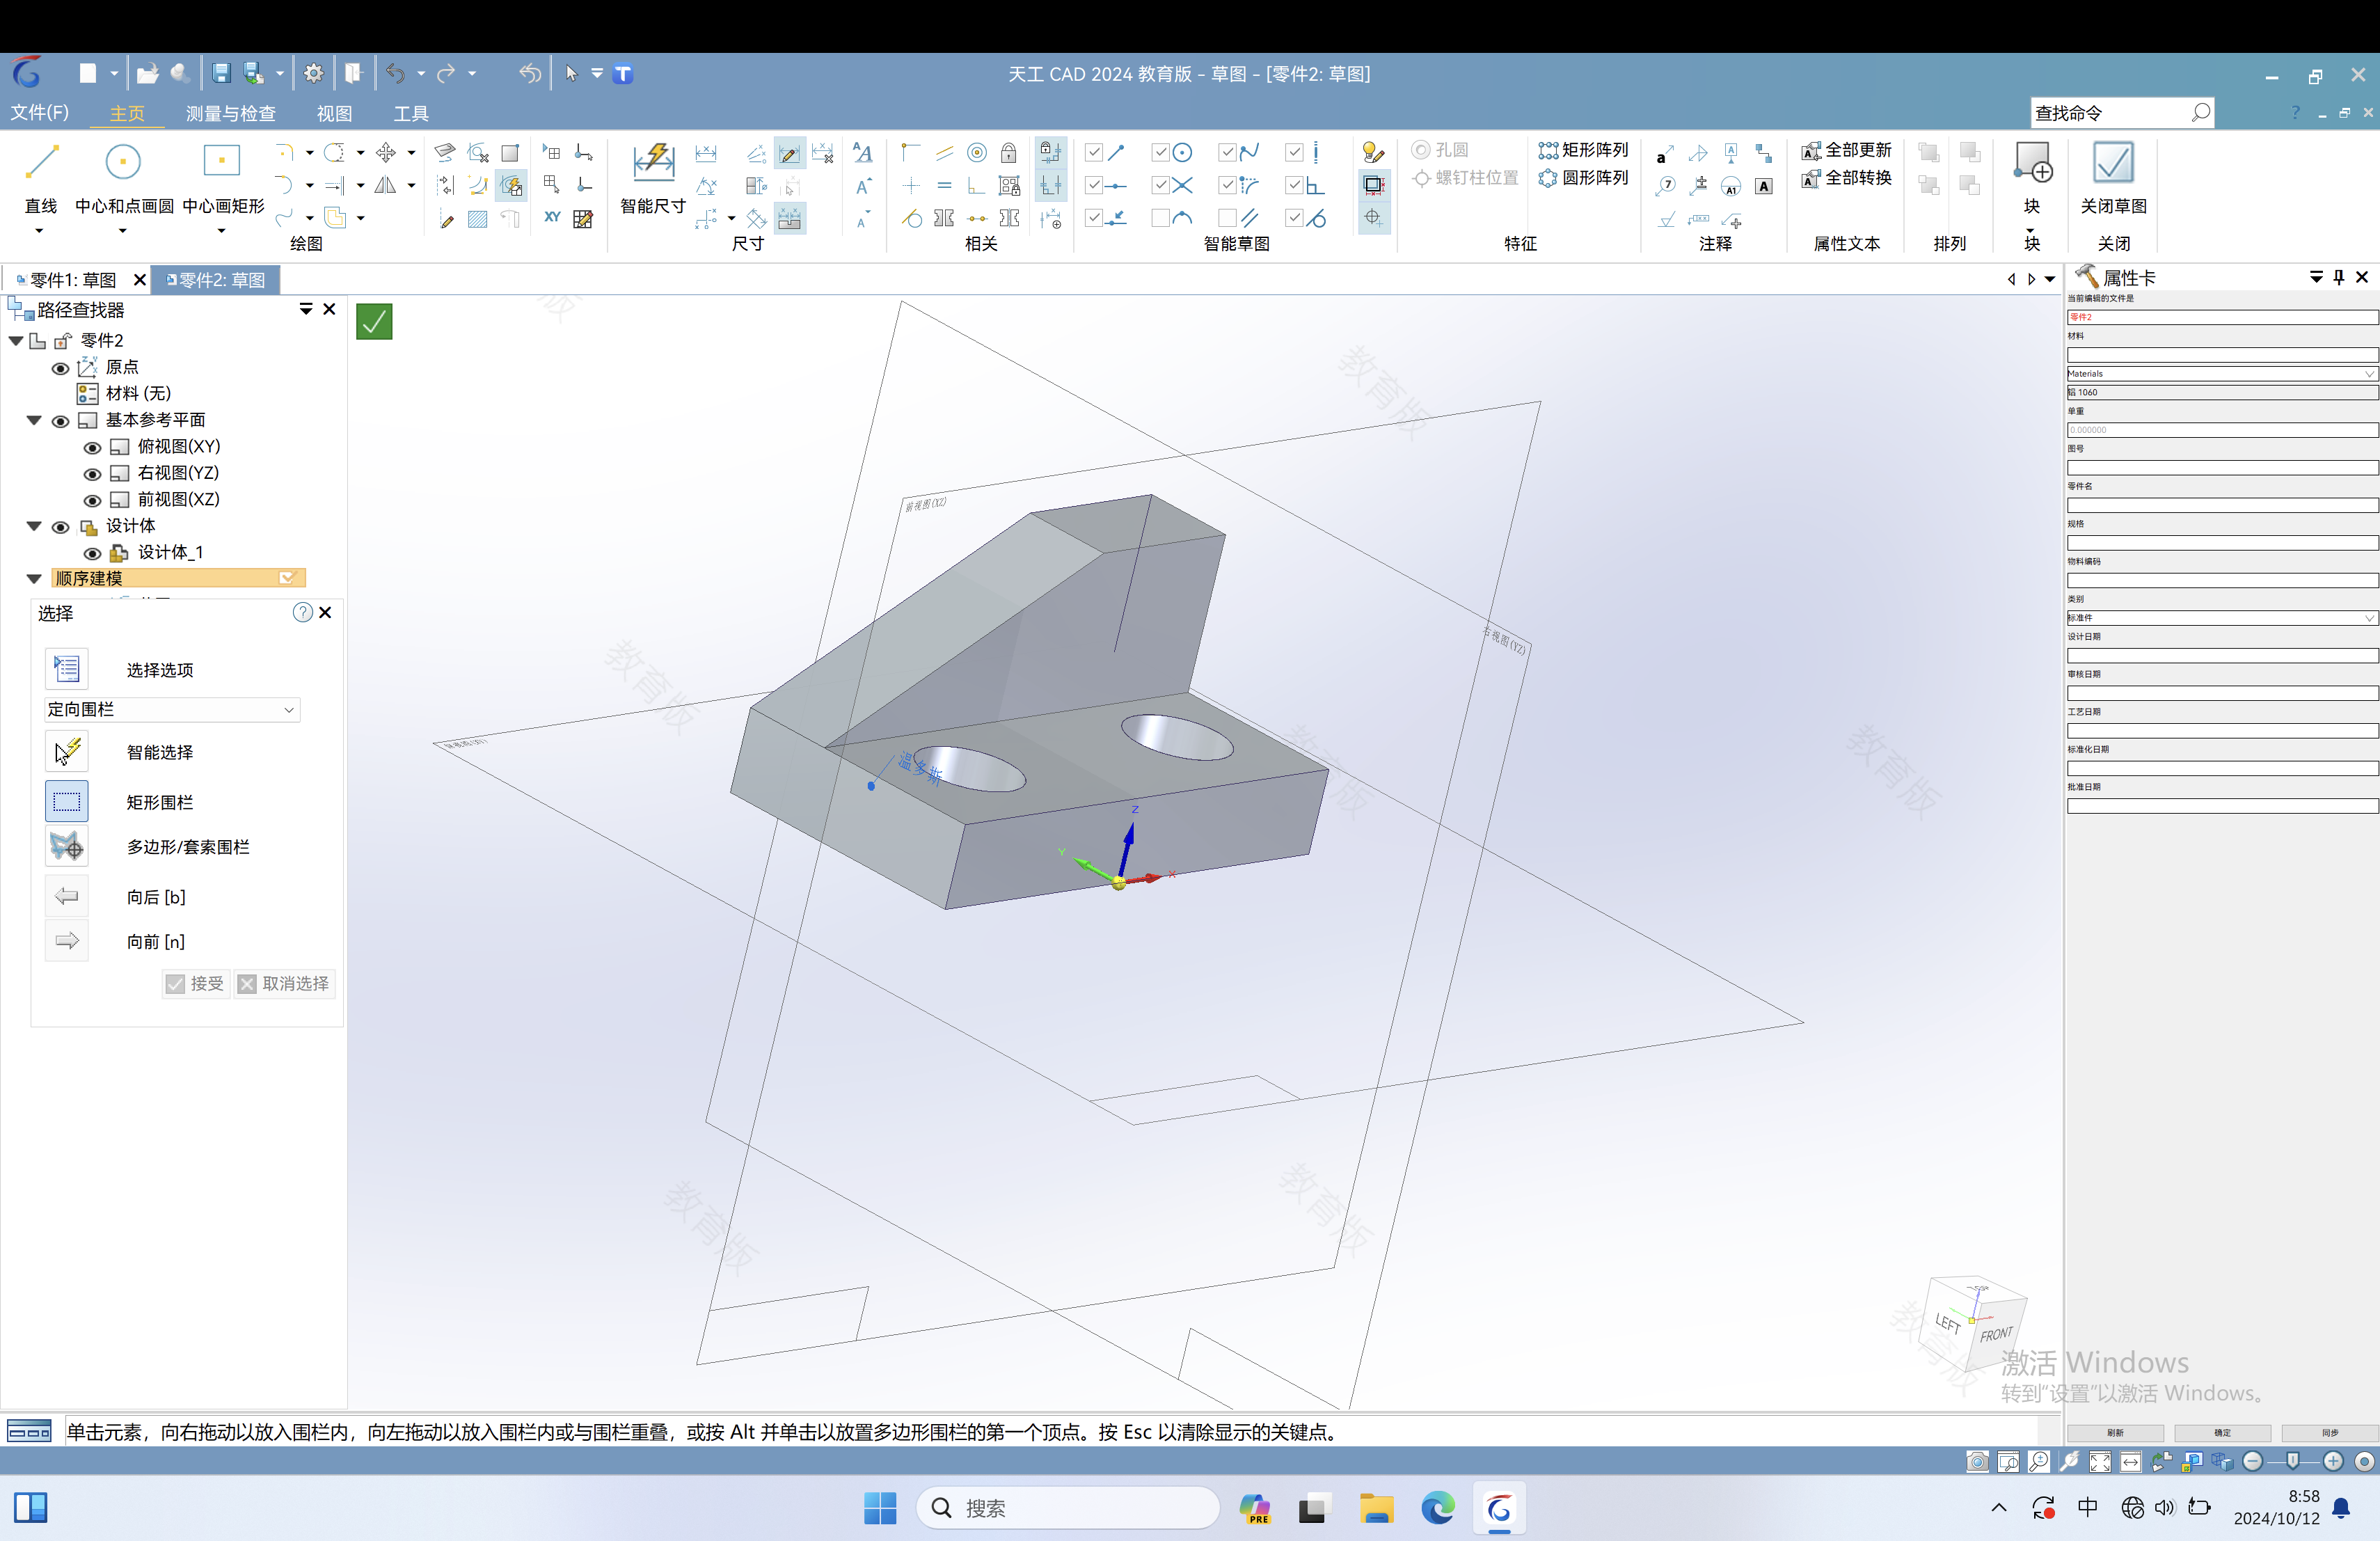Enable the unchecked parallel lines checkbox in 智能草图
This screenshot has width=2380, height=1541.
(x=1227, y=218)
